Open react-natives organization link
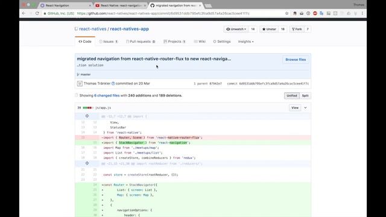The width and height of the screenshot is (386, 217). [x=92, y=29]
